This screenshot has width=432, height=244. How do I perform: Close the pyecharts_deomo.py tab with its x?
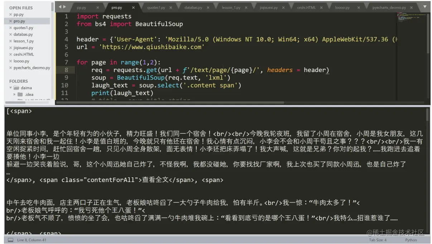pyautogui.click(x=412, y=8)
